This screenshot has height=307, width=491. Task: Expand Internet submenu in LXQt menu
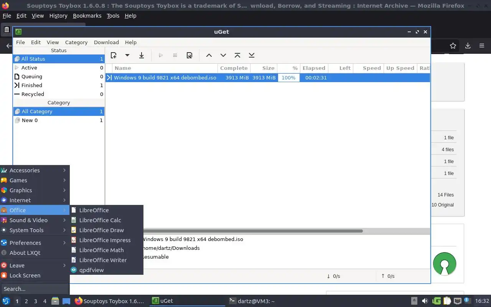pyautogui.click(x=35, y=200)
